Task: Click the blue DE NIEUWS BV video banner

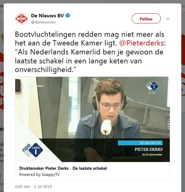Action: [140, 143]
